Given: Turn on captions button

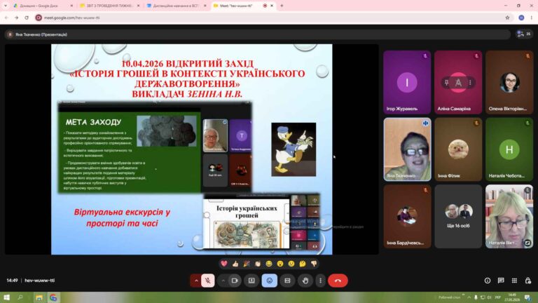Looking at the screenshot, I should pyautogui.click(x=287, y=281).
